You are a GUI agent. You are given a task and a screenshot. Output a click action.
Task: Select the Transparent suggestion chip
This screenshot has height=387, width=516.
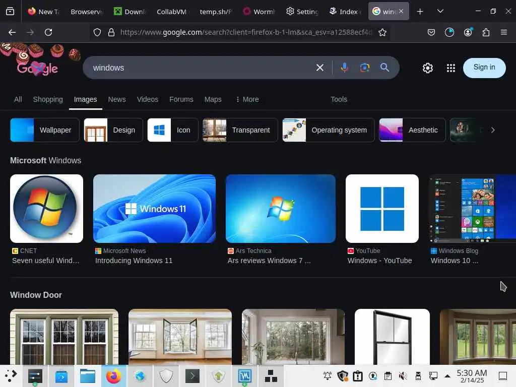click(240, 130)
